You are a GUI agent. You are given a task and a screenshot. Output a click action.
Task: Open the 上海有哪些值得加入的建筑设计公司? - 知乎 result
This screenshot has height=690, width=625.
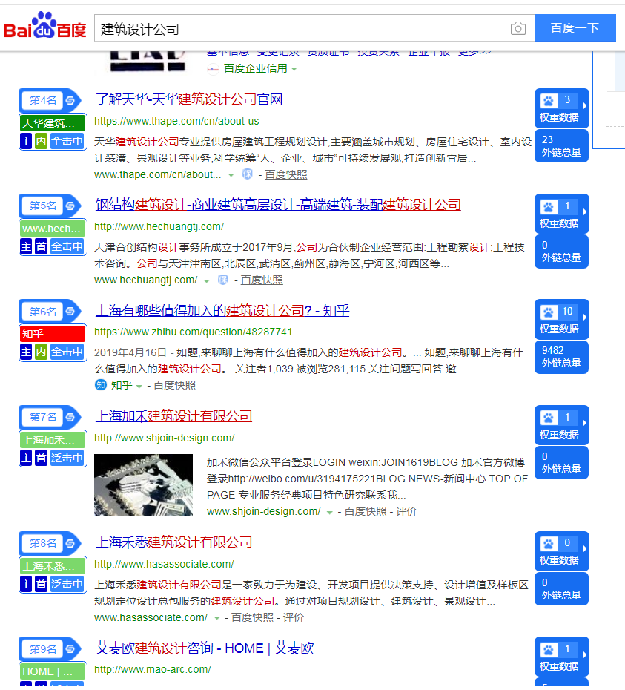(x=222, y=310)
